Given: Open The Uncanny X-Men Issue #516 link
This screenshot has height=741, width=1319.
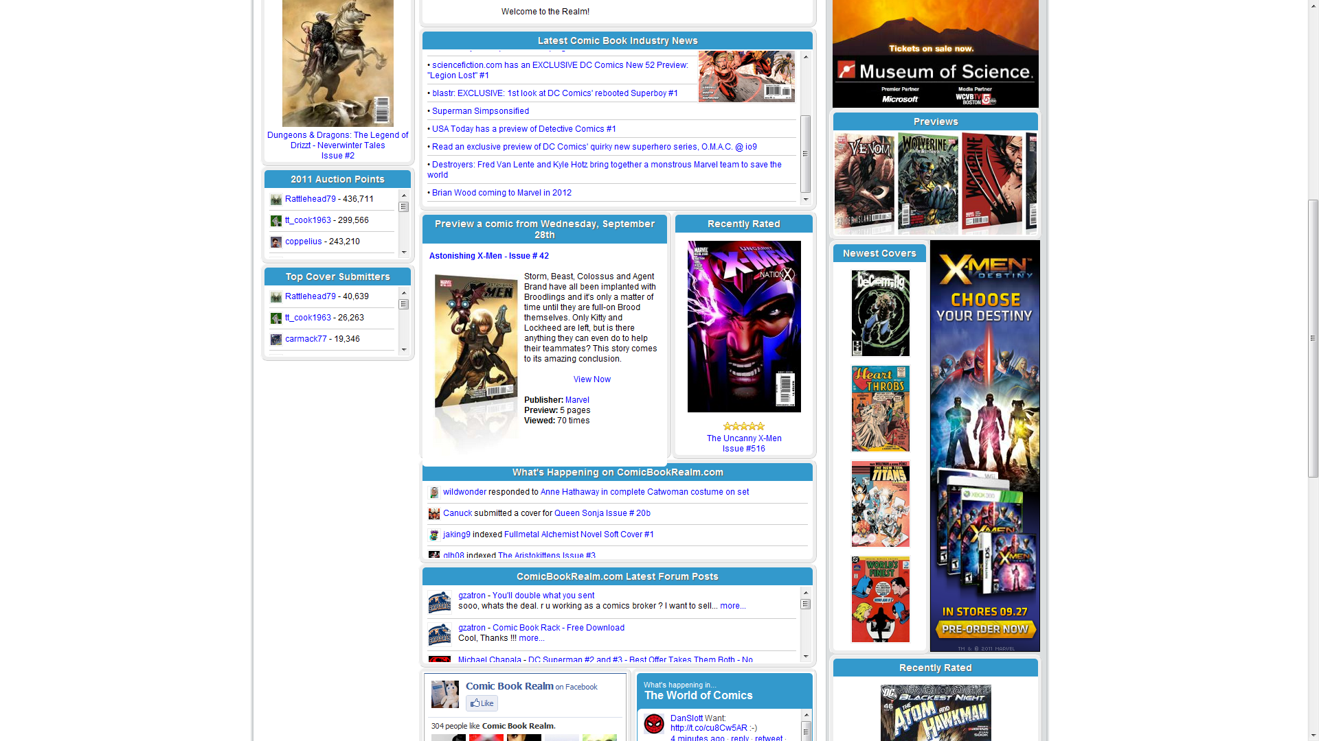Looking at the screenshot, I should click(744, 443).
